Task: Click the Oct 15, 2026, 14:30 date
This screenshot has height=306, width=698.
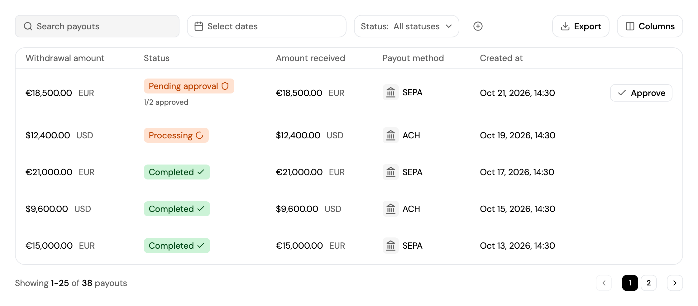Action: pyautogui.click(x=518, y=209)
